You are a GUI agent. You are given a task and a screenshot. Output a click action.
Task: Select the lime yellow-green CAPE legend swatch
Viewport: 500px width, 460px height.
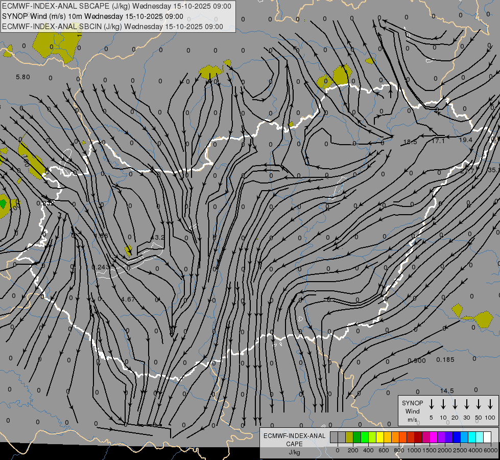point(372,437)
